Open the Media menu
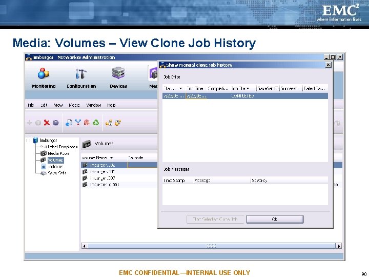Viewport: 369px width, 277px height. pos(74,105)
